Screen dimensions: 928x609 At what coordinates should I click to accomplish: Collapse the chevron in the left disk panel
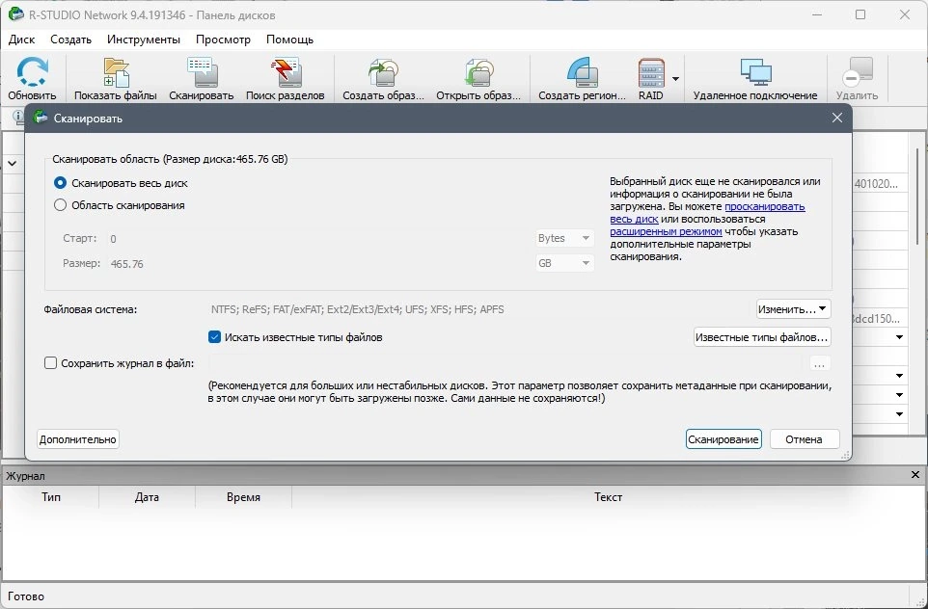click(x=12, y=163)
